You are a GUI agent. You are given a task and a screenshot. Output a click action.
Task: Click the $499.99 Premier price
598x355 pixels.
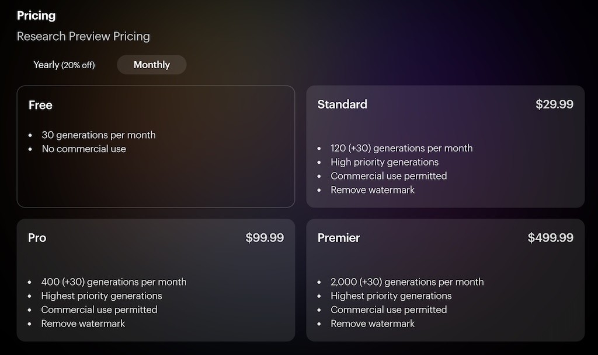550,238
